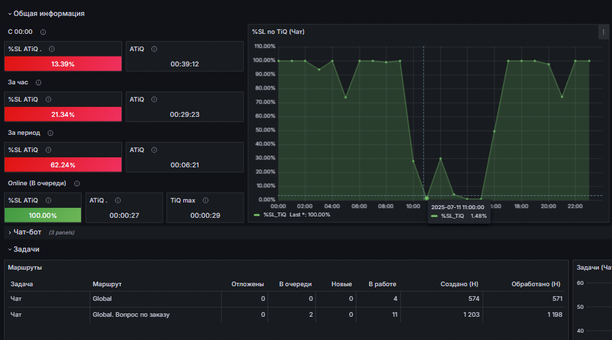612x340 pixels.
Task: Click info icon next to С 00:00
Action: pos(43,32)
